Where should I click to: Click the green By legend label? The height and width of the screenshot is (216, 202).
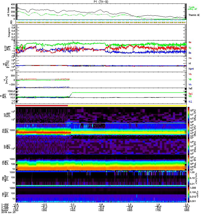coord(190,48)
